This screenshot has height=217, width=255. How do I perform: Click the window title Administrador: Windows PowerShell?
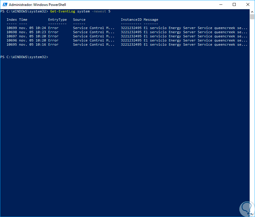pyautogui.click(x=37, y=5)
